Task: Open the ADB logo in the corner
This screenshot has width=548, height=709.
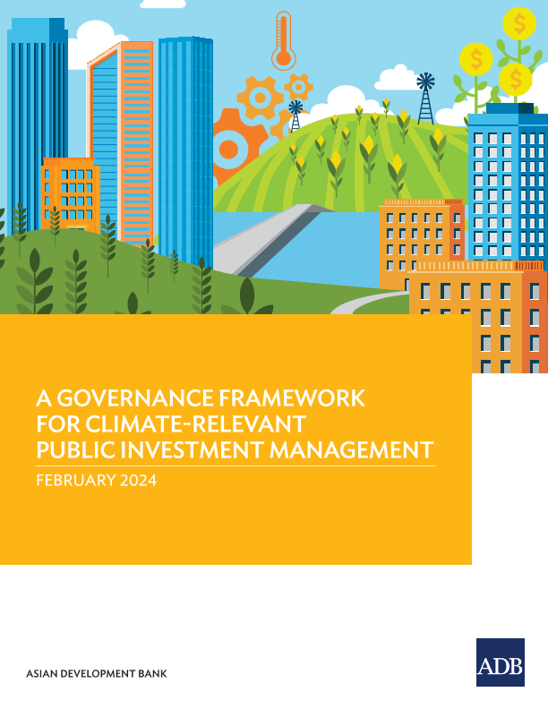Action: pyautogui.click(x=500, y=662)
